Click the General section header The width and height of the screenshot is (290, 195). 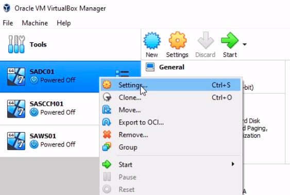(x=172, y=67)
